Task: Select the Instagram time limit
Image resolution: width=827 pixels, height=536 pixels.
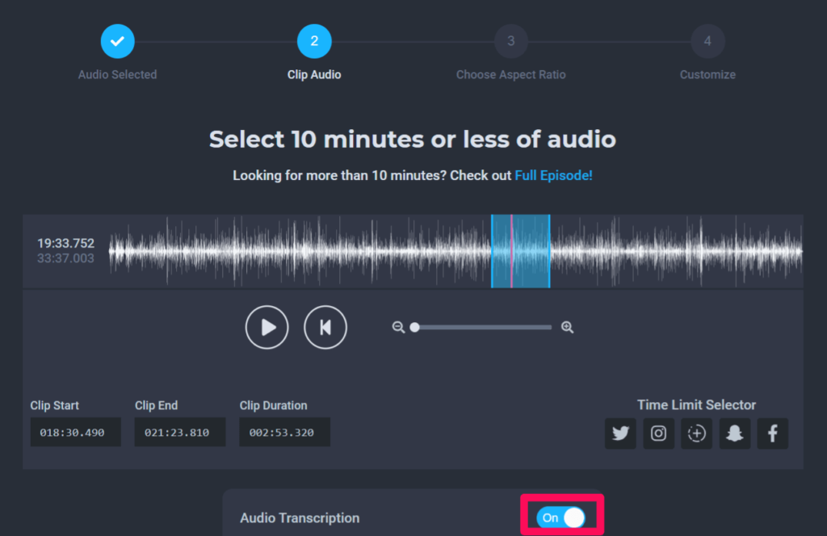Action: click(658, 433)
